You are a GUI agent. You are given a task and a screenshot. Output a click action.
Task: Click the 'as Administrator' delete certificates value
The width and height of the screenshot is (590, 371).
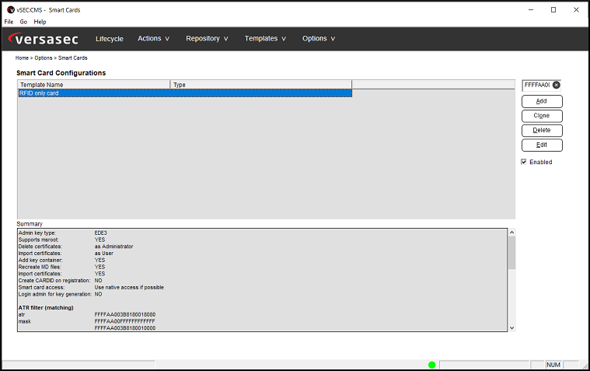[x=113, y=247]
